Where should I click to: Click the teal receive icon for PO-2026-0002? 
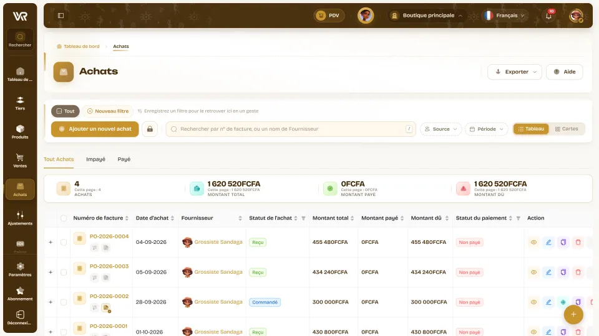pos(563,302)
